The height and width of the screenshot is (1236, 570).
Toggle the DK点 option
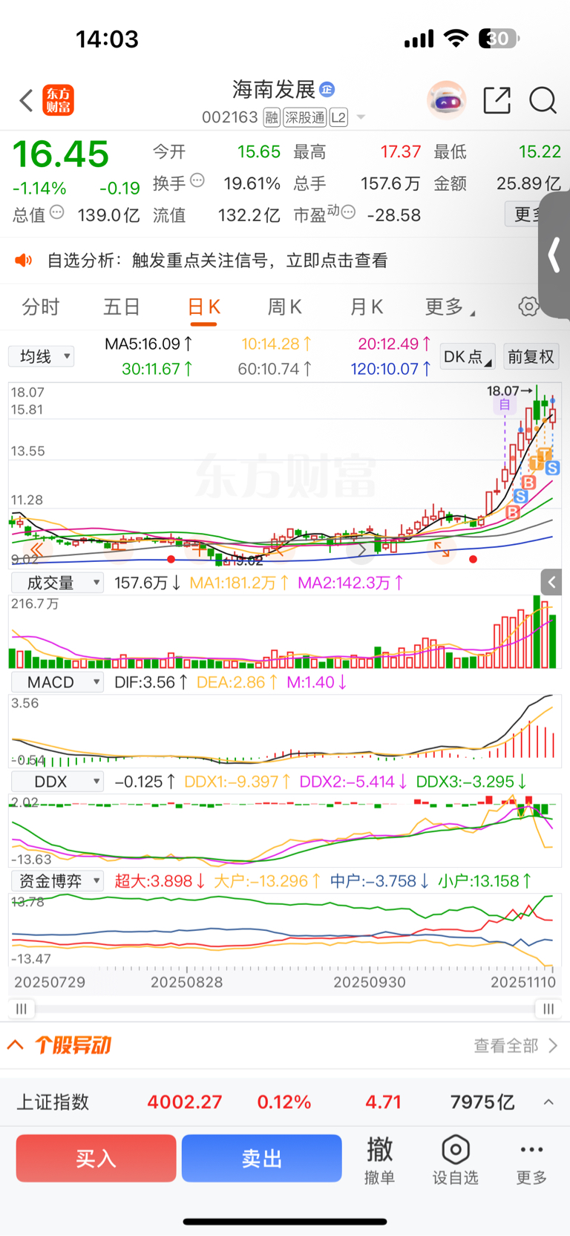[x=468, y=357]
